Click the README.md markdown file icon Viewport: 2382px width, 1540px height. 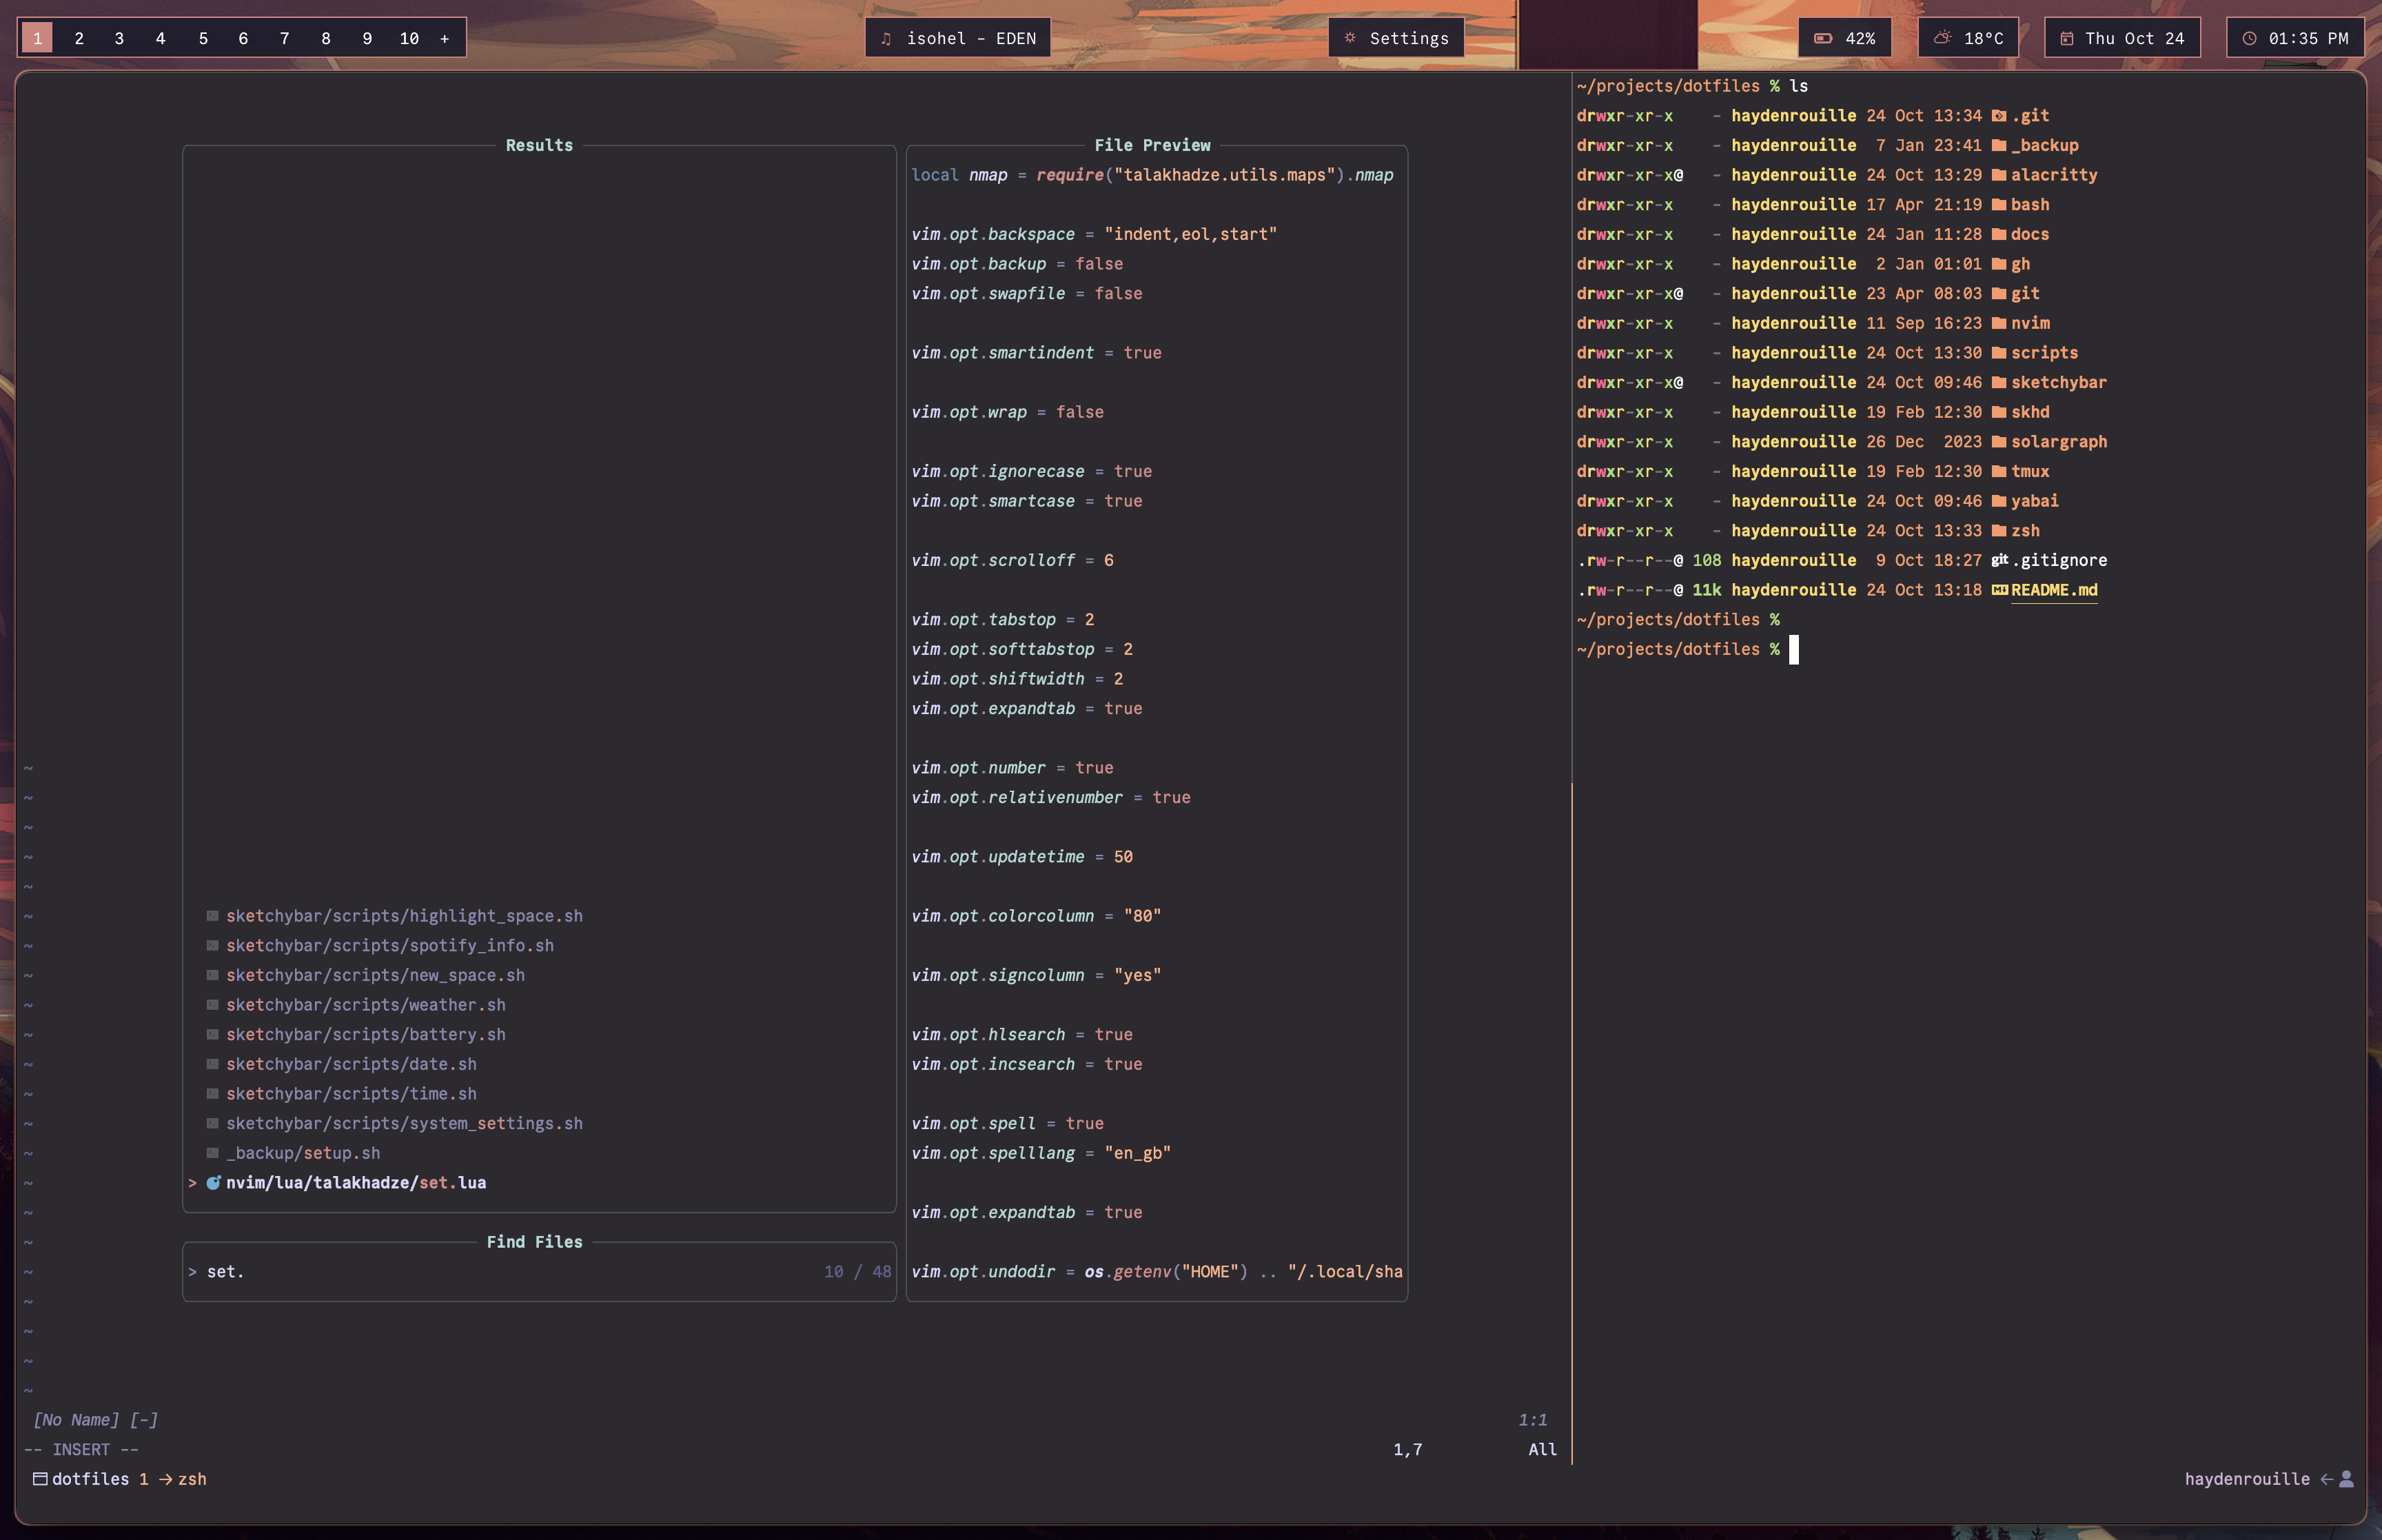pyautogui.click(x=1999, y=590)
